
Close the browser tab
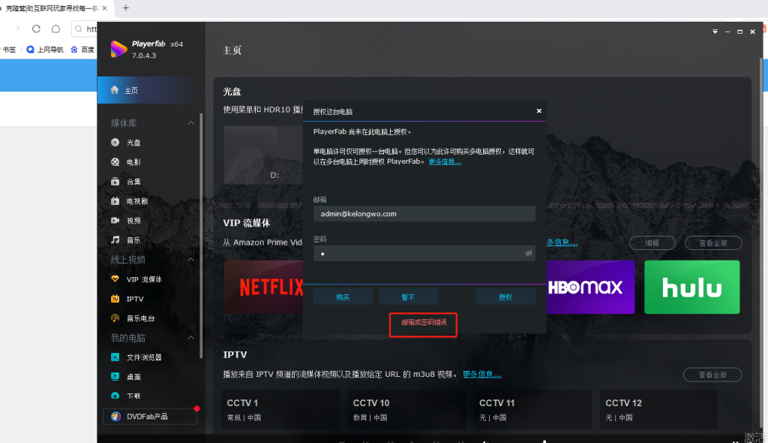click(104, 8)
